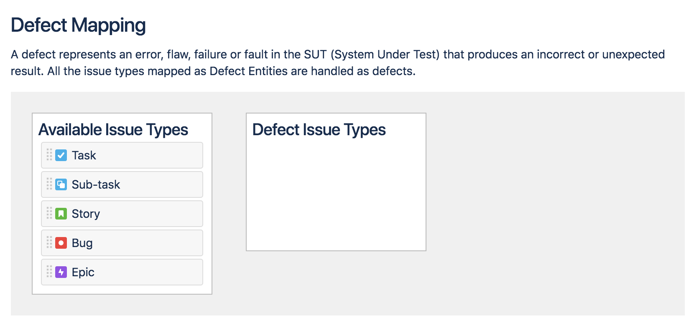Grab the drag handle beside Epic
The height and width of the screenshot is (323, 694).
click(x=49, y=271)
